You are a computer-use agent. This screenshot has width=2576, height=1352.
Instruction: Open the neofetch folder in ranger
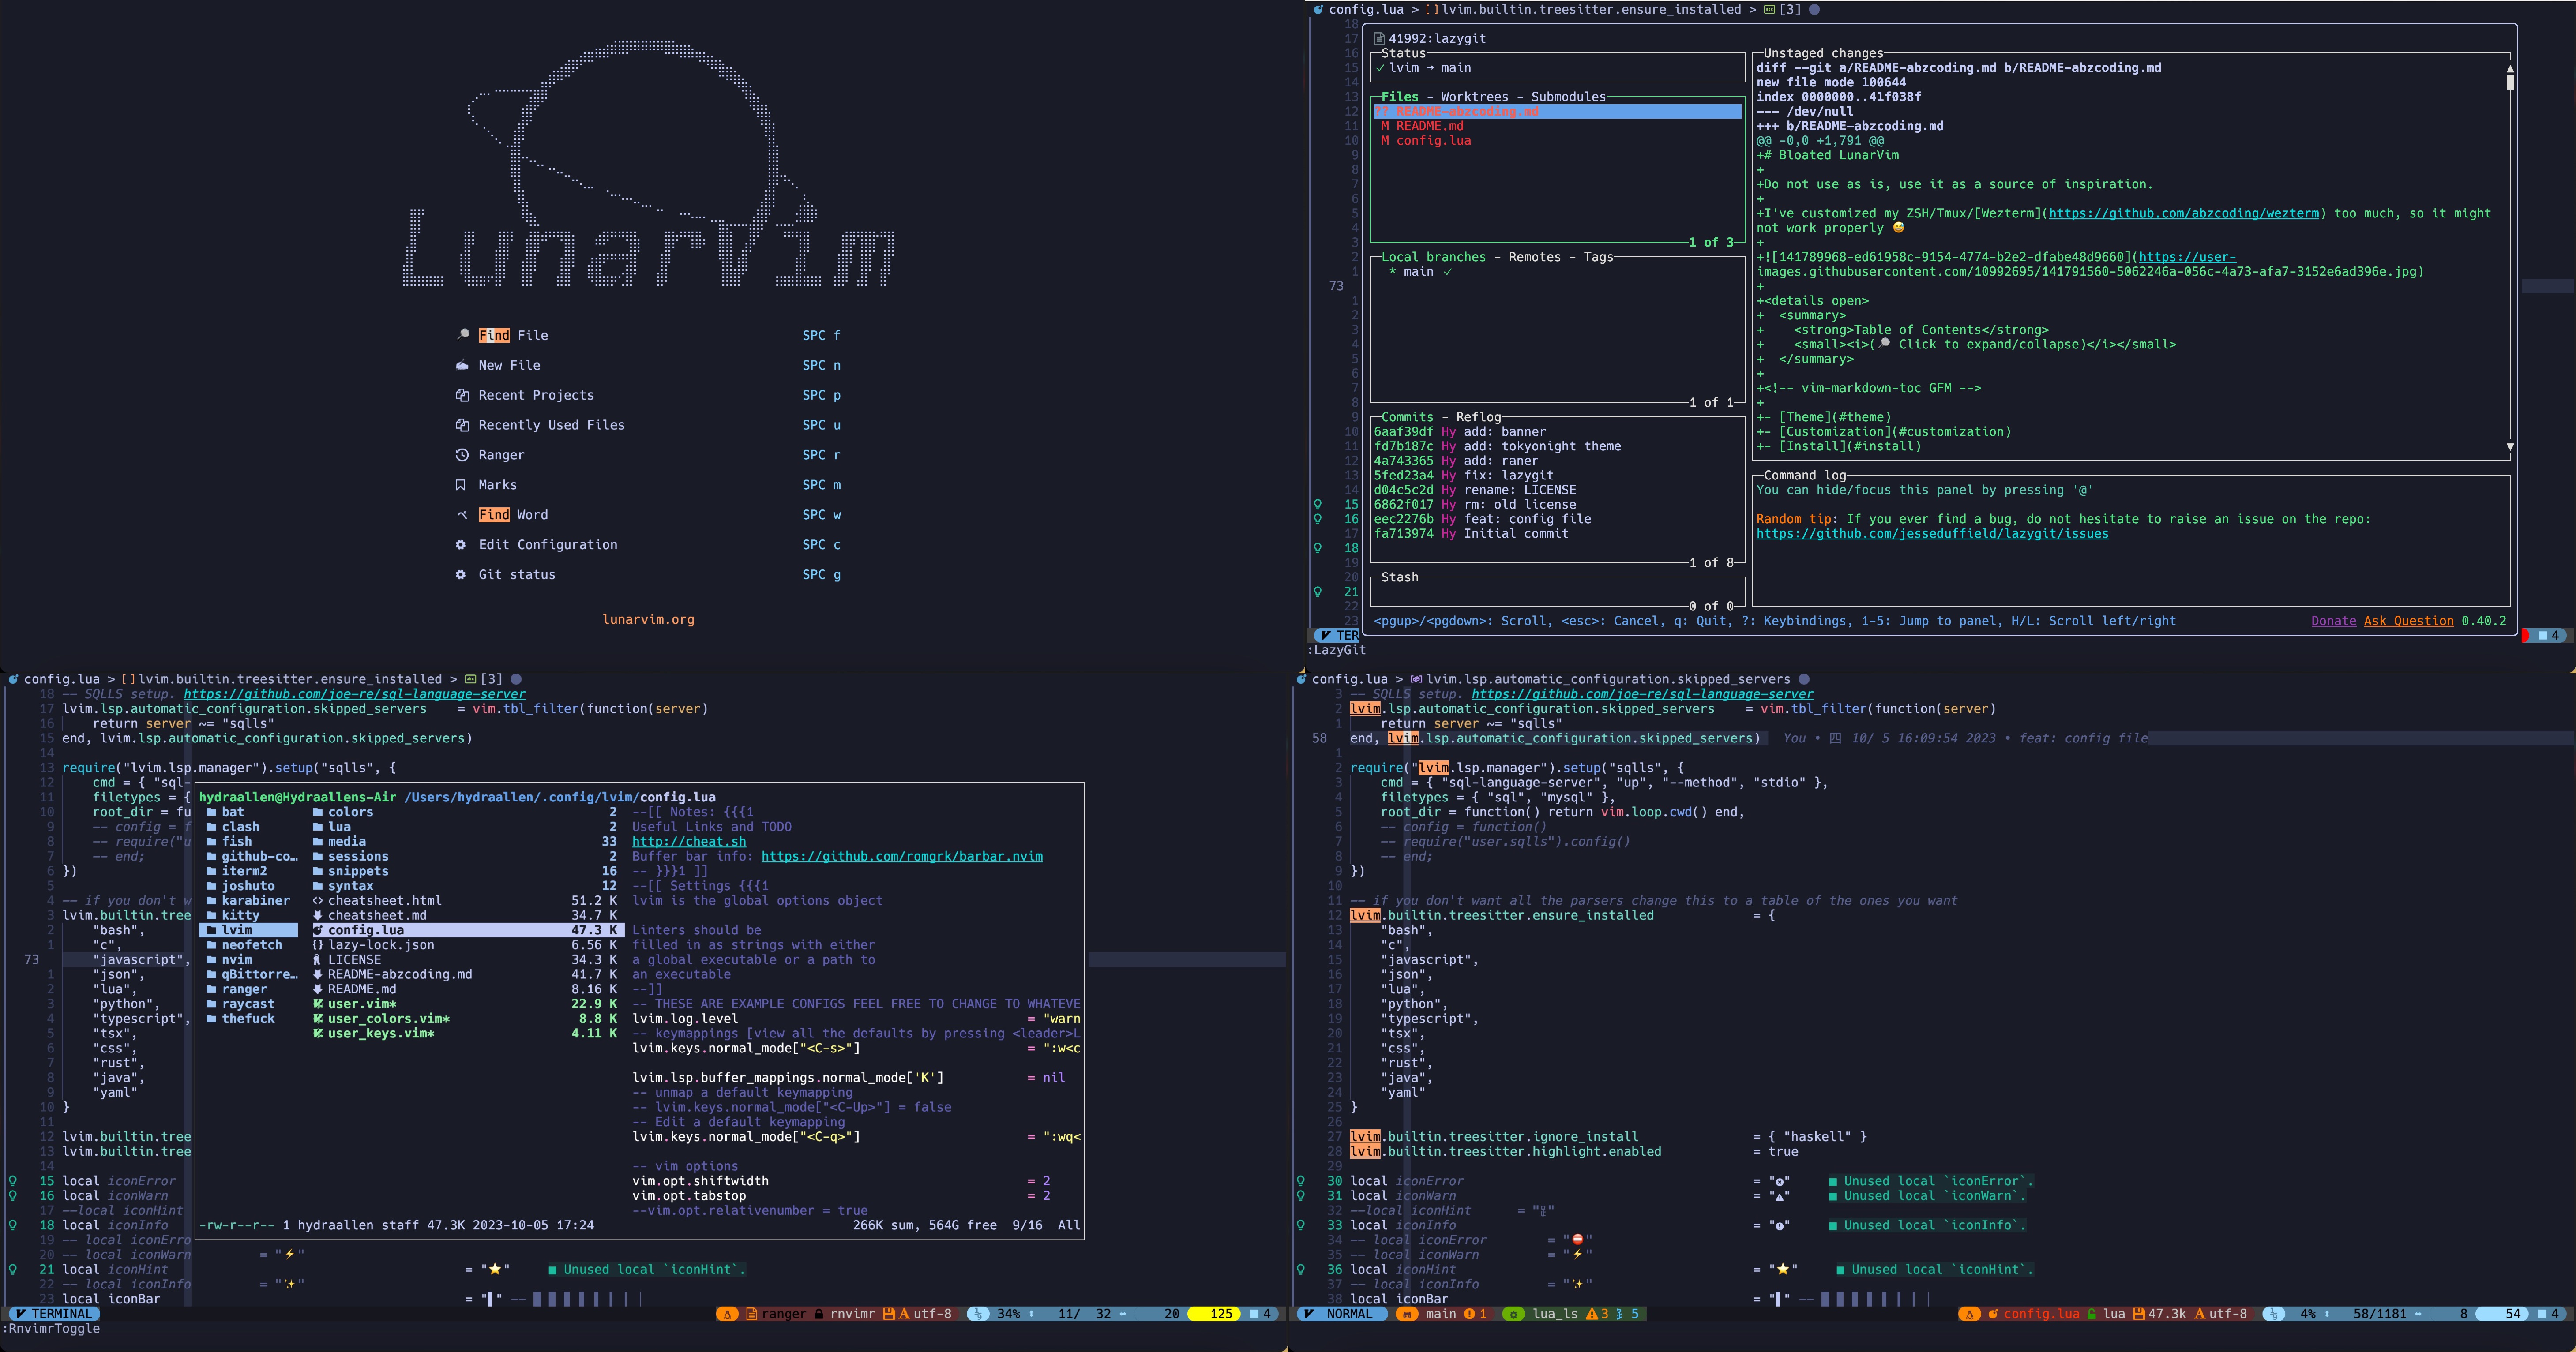(x=251, y=945)
